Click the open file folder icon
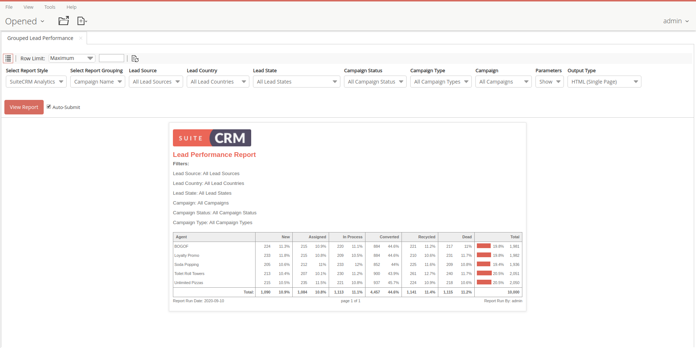 click(64, 21)
